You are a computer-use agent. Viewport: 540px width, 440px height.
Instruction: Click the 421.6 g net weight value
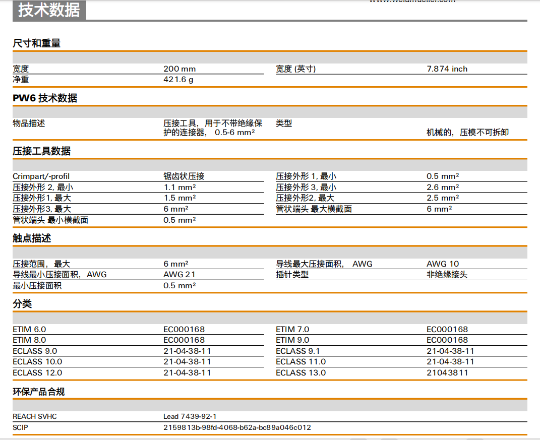178,80
